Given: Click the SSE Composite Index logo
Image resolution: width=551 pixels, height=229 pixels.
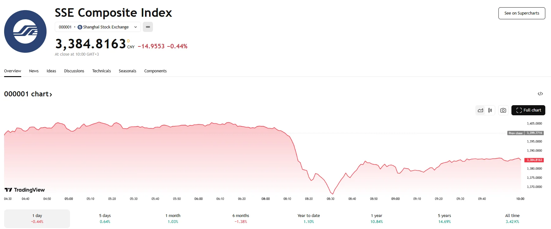Looking at the screenshot, I should 25,32.
